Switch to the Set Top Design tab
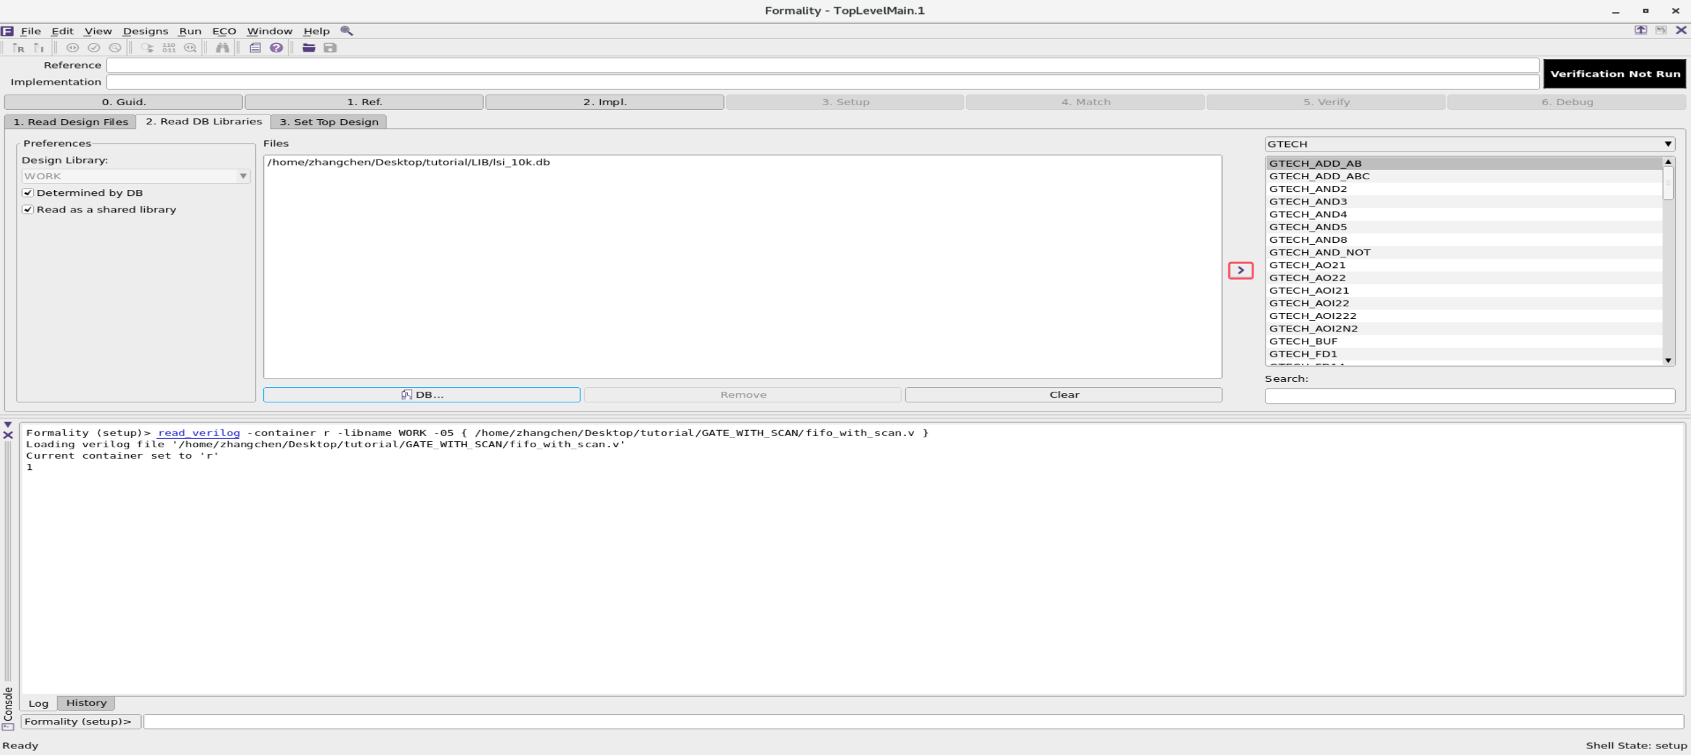The image size is (1691, 755). 328,122
